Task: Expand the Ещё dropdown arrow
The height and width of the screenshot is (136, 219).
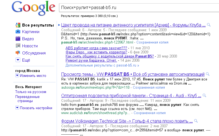Action: [x=18, y=60]
